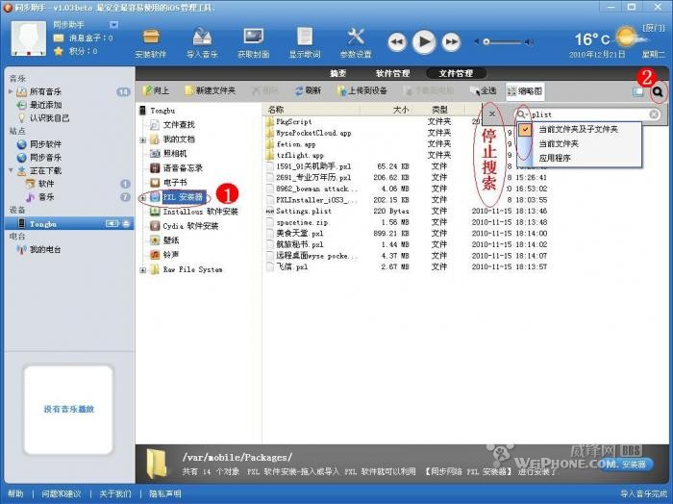Click the 显示歌词 (show lyrics) icon

304,41
